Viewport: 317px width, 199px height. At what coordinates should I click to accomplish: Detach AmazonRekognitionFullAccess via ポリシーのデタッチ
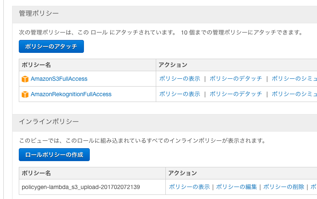[x=236, y=94]
